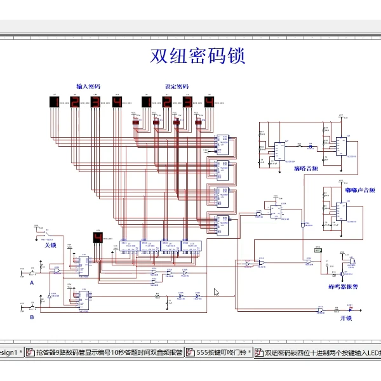Select the red DIP pack under first set-password display
381x381 pixels.
tap(135, 123)
